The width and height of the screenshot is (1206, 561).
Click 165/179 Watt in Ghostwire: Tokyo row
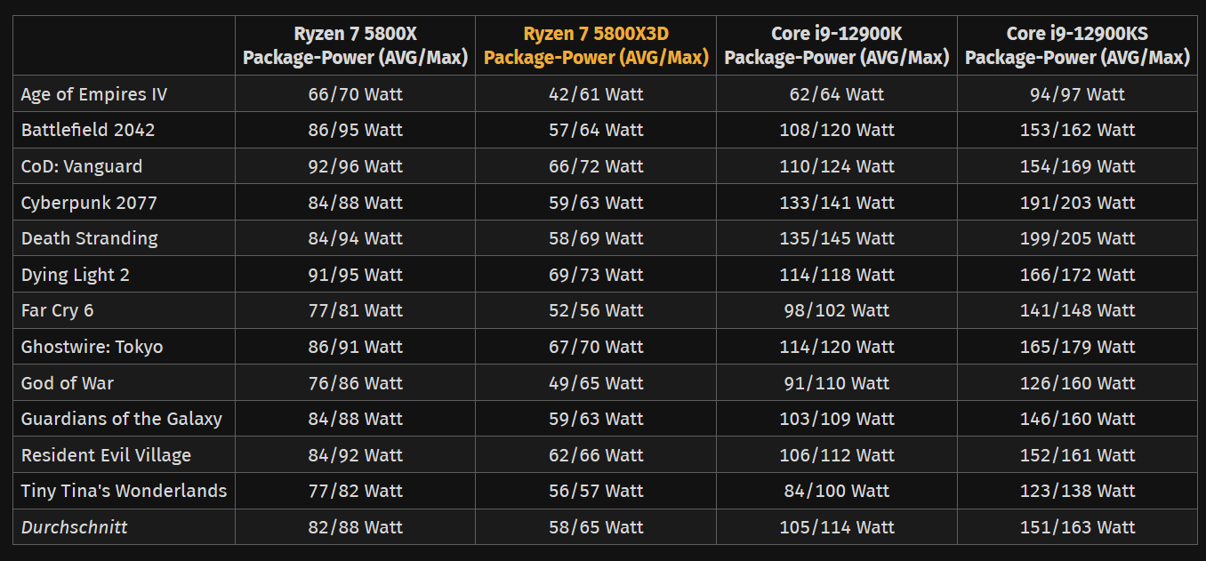click(1077, 347)
